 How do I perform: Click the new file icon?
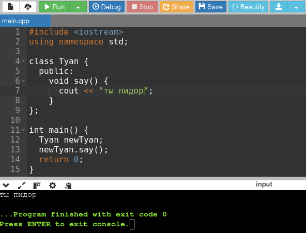[x=11, y=7]
